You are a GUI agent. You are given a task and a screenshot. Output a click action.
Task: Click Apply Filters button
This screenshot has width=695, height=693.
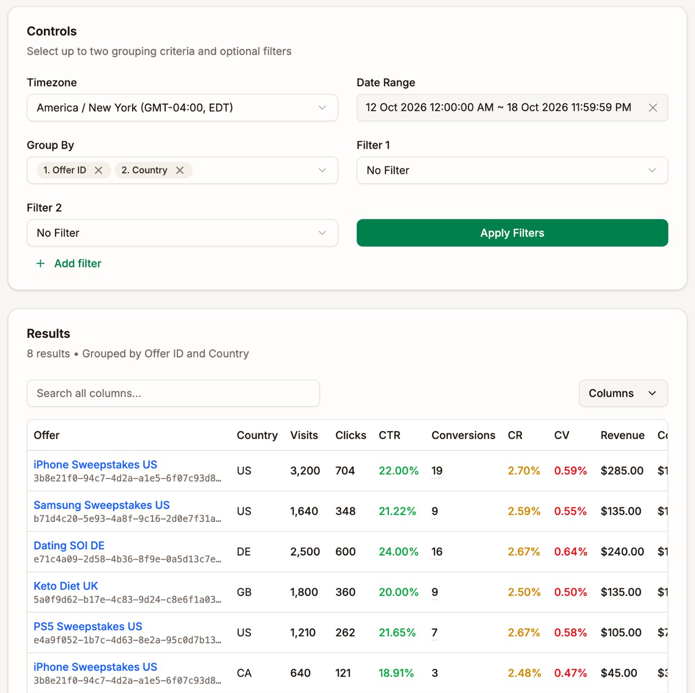(512, 233)
